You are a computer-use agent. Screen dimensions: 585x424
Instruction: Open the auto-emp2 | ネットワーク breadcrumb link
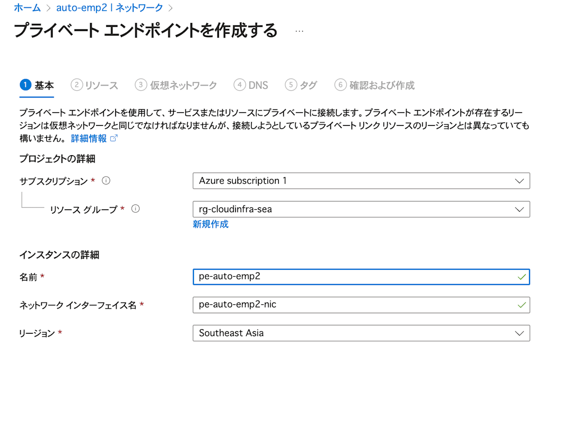[108, 7]
